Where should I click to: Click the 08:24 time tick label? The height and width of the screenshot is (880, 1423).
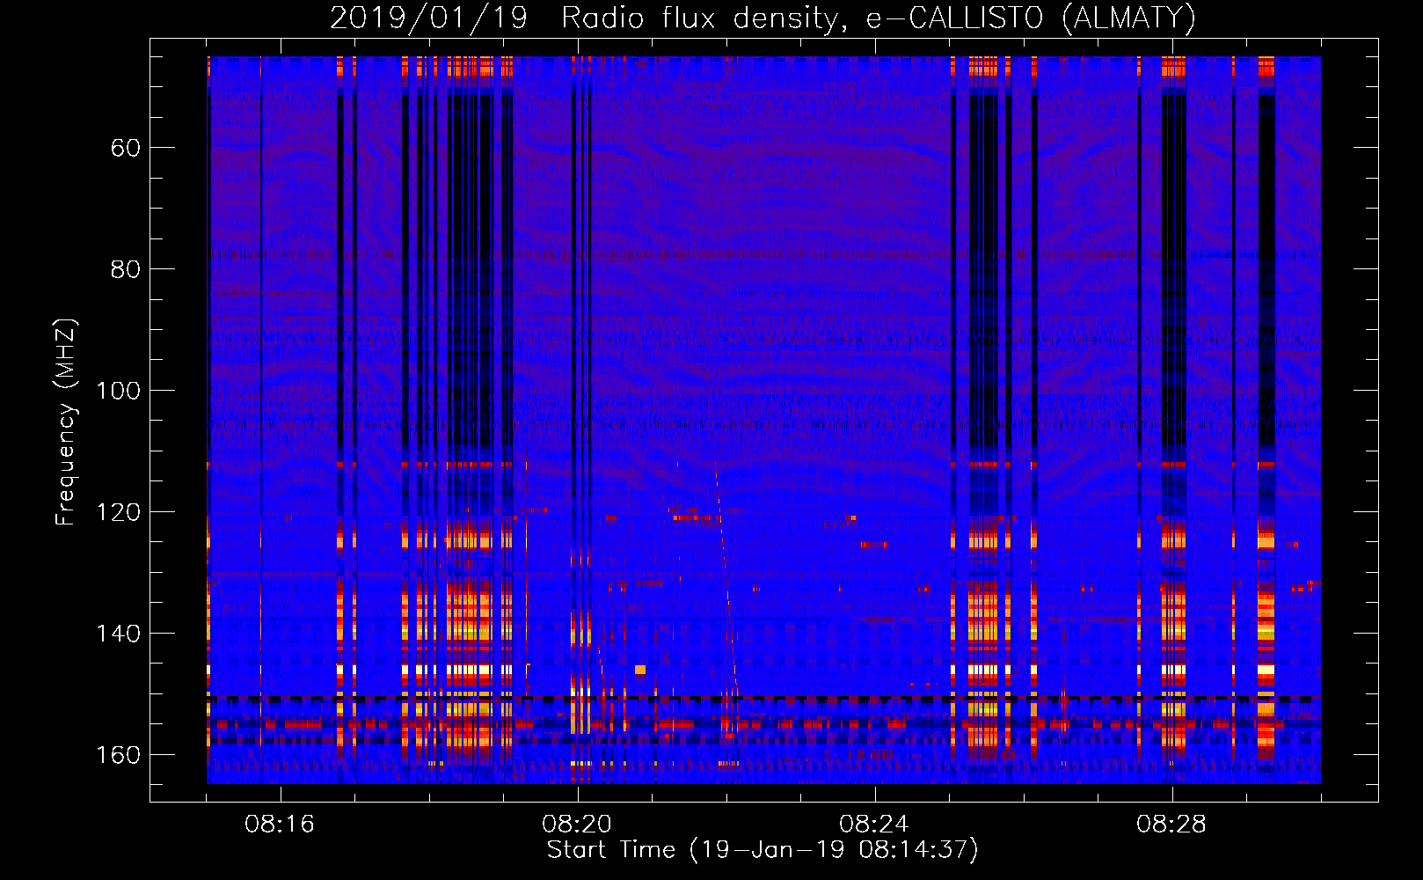tap(874, 825)
